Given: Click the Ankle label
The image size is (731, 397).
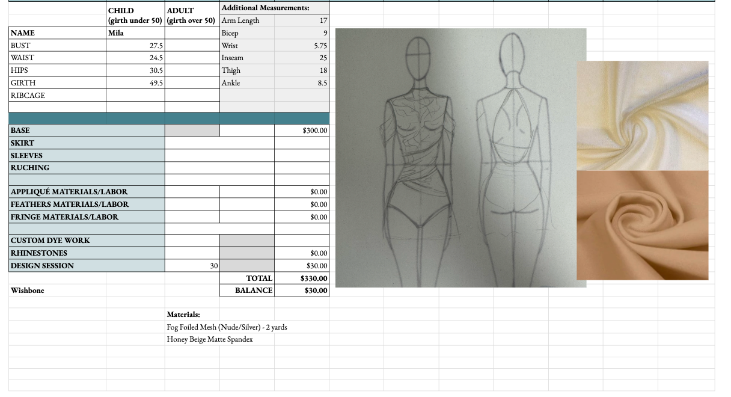Looking at the screenshot, I should coord(247,83).
